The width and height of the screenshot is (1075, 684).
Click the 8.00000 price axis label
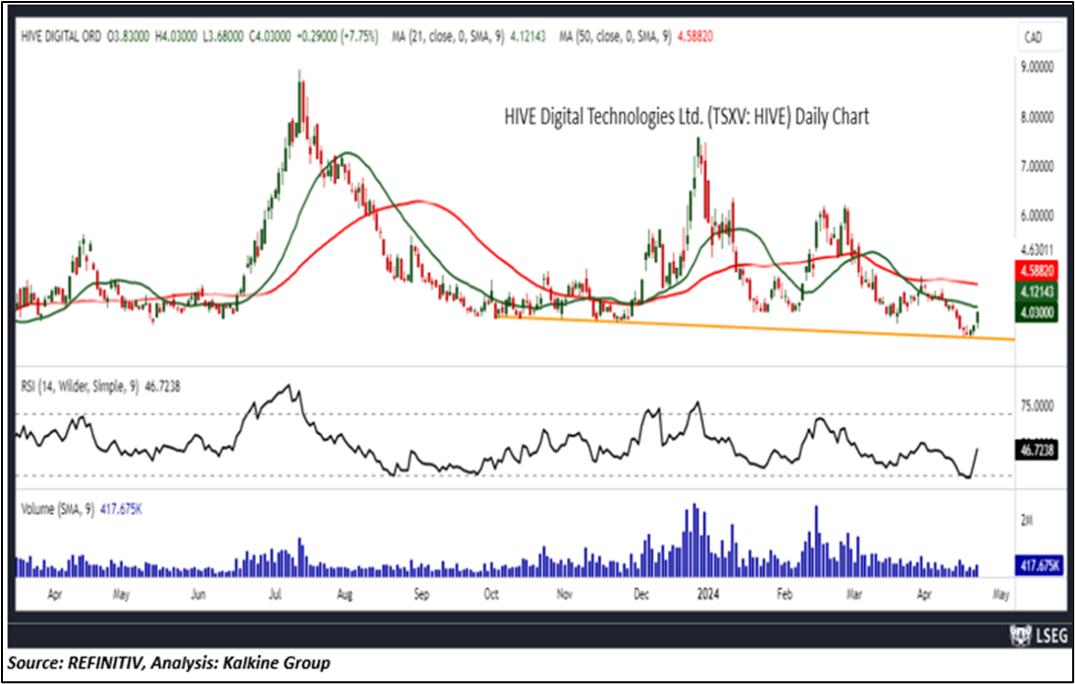pyautogui.click(x=1037, y=118)
